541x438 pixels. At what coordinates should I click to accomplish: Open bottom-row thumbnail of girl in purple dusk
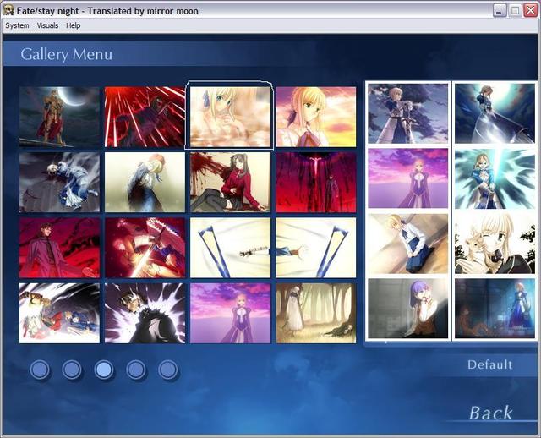(231, 313)
